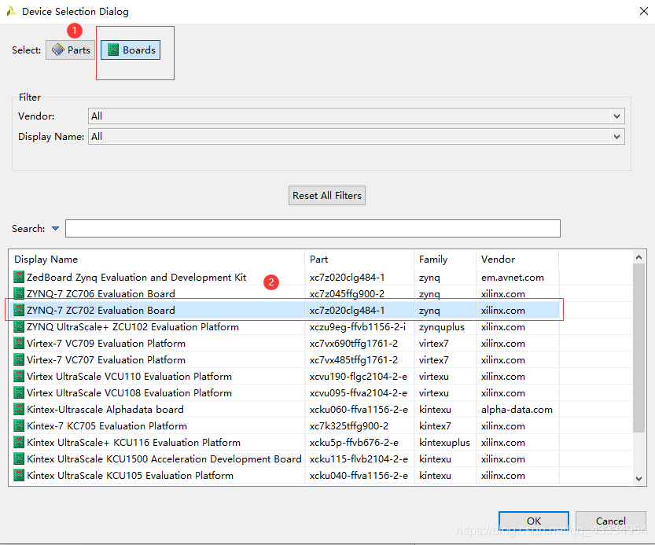This screenshot has width=655, height=545.
Task: Click board icon beside ZYNQ UltraScale+ ZCU102 row
Action: click(19, 326)
